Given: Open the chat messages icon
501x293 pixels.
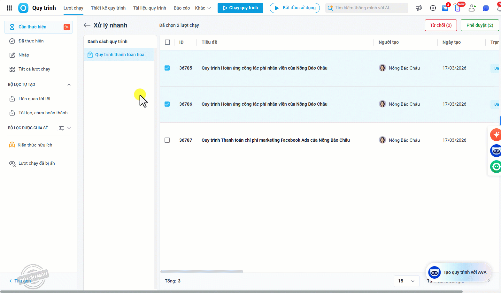Looking at the screenshot, I should click(486, 8).
